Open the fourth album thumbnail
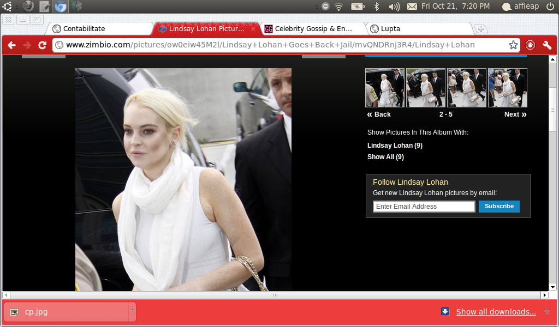This screenshot has width=559, height=327. click(x=507, y=88)
